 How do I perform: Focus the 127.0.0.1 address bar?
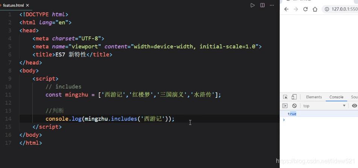[340, 9]
